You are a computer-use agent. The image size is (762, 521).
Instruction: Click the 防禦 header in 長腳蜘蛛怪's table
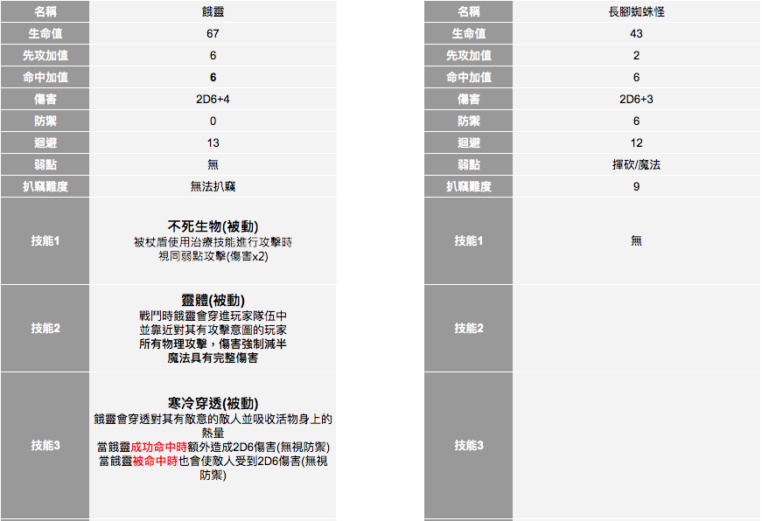click(468, 121)
